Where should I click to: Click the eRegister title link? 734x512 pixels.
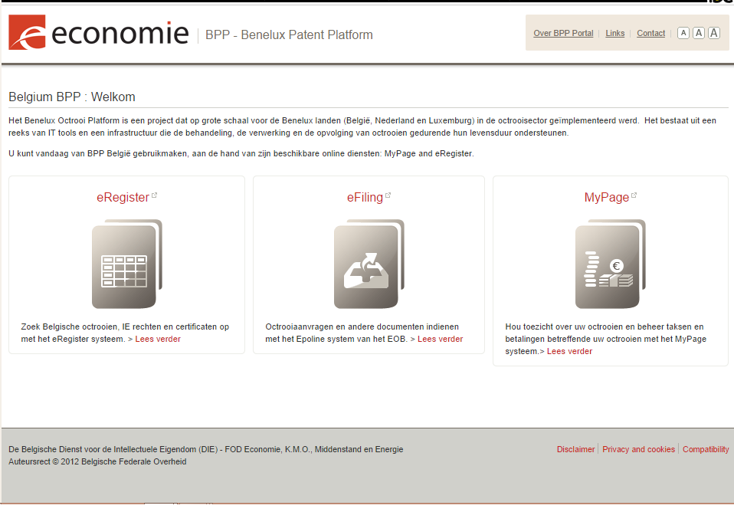(x=123, y=198)
